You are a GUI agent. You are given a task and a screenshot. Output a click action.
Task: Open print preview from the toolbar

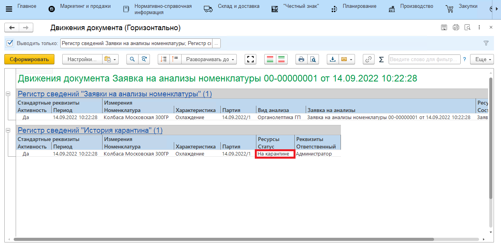coord(313,59)
